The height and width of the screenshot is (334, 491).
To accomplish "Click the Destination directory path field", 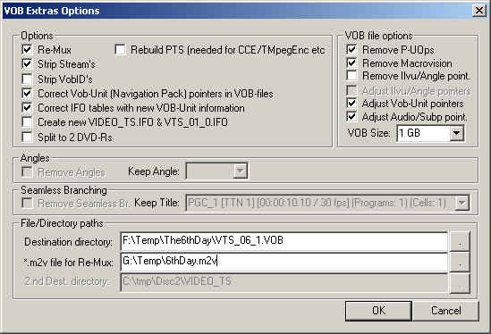I will click(x=284, y=241).
